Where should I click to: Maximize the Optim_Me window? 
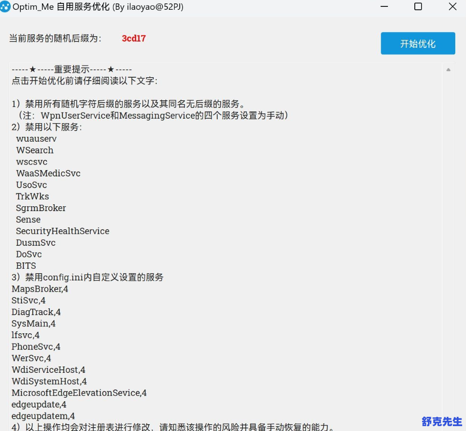point(418,7)
